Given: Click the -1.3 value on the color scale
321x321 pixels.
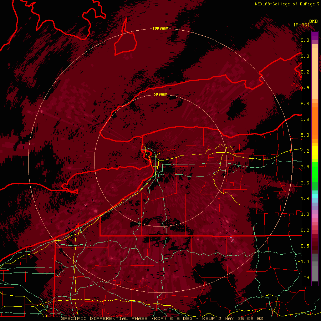Looking at the screenshot, I should 304,262.
